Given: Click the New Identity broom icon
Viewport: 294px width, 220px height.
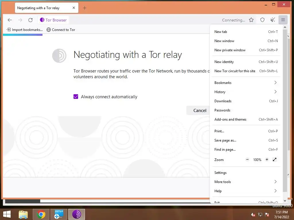Looking at the screenshot, I should coord(273,20).
